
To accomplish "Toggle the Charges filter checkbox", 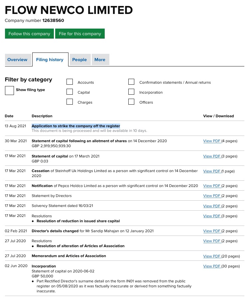I will 69,102.
